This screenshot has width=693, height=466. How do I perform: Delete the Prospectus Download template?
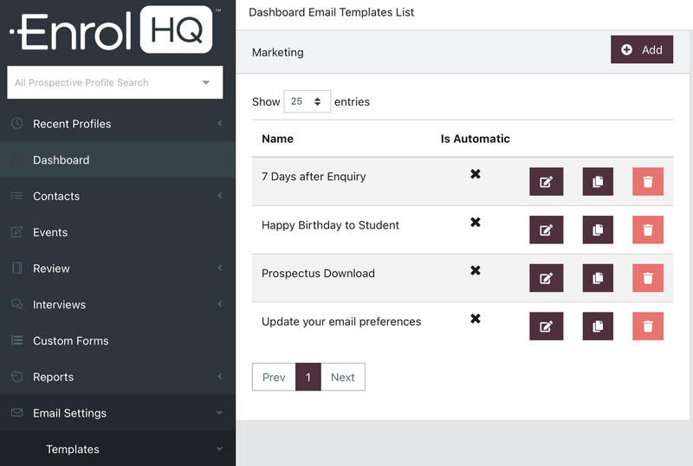[648, 278]
